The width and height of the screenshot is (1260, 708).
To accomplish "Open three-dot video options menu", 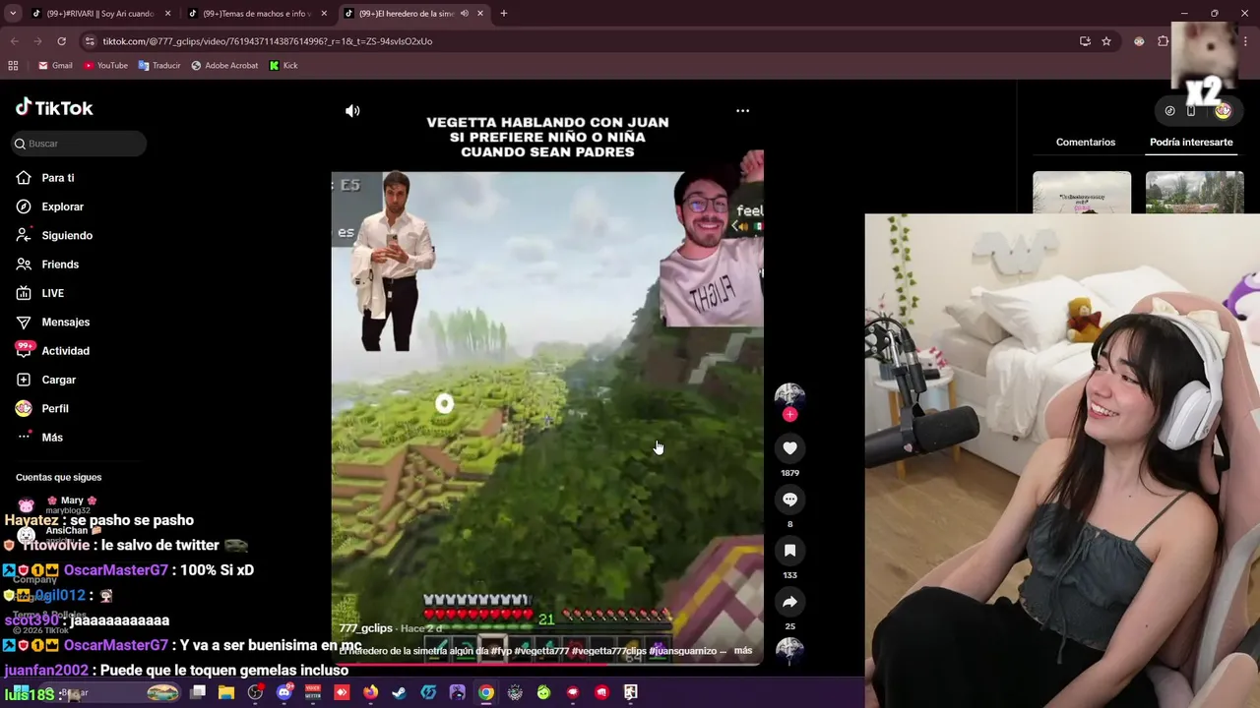I will point(743,111).
